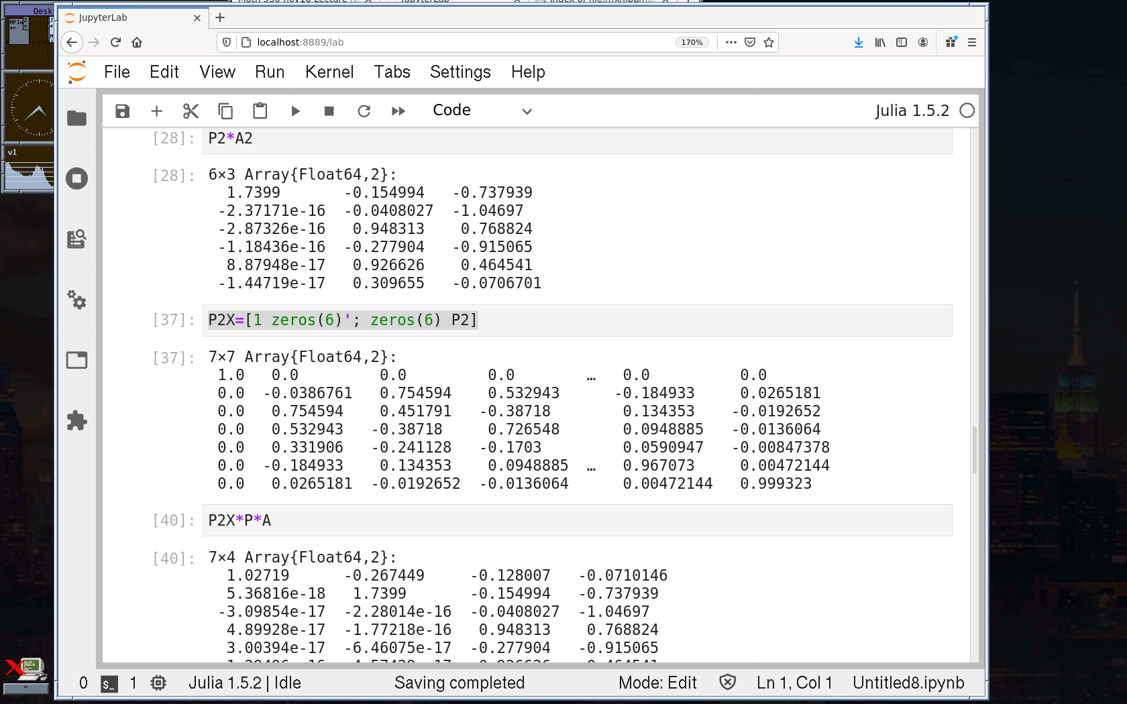Open the Firefox hamburger application menu
This screenshot has height=704, width=1127.
[x=971, y=42]
